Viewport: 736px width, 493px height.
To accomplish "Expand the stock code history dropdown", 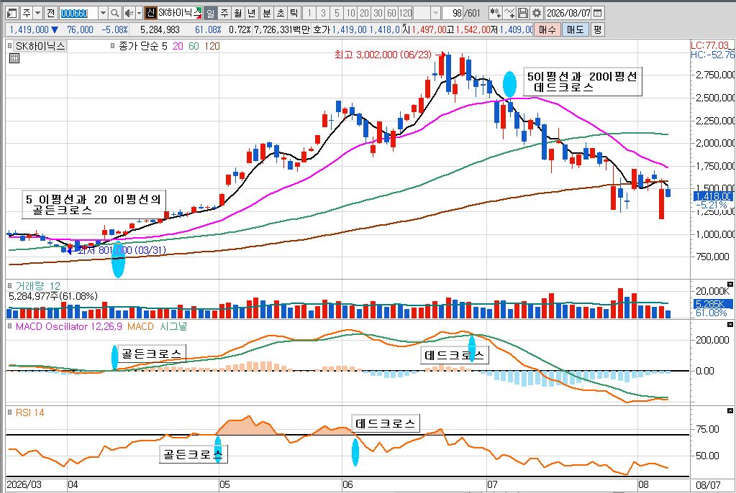I will click(103, 13).
